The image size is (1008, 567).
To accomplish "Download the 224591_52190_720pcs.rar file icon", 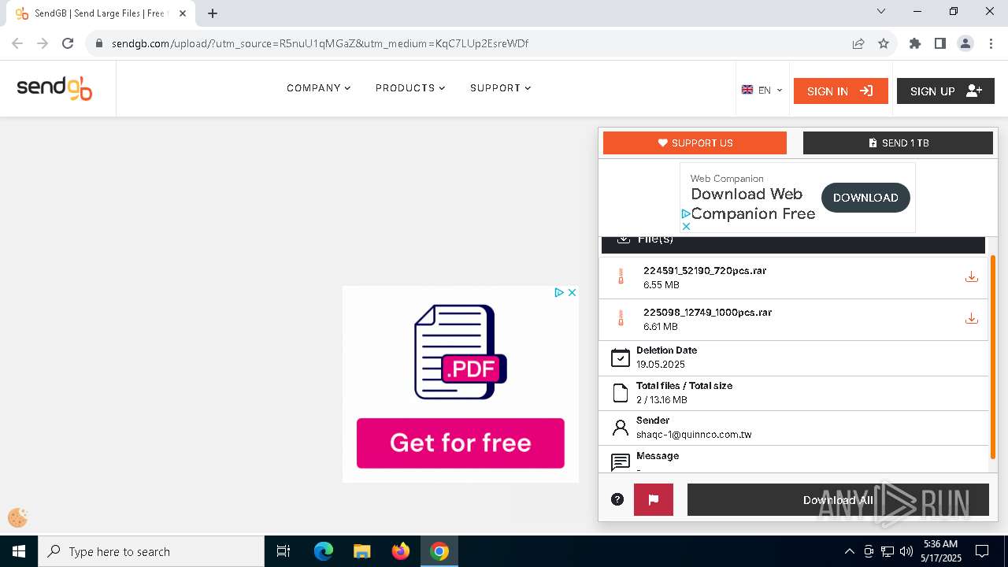I will [x=971, y=276].
